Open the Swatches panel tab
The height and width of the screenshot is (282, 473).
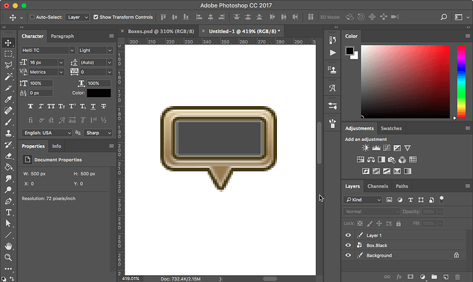391,128
